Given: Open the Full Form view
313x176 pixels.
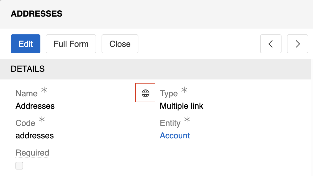Looking at the screenshot, I should click(x=71, y=44).
